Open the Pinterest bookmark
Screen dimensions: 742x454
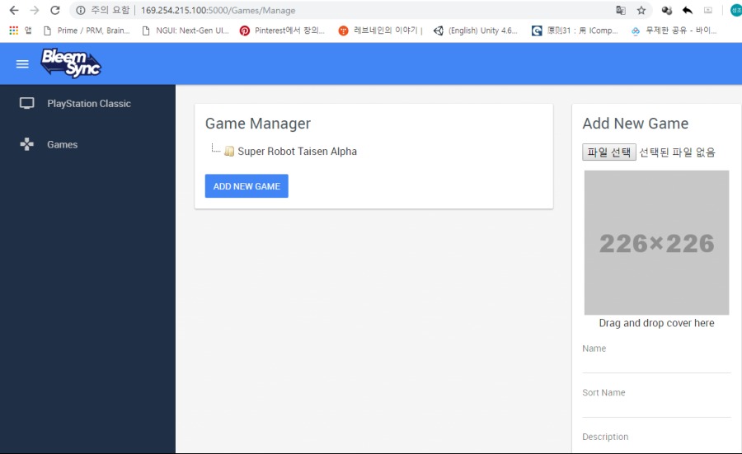[x=283, y=30]
